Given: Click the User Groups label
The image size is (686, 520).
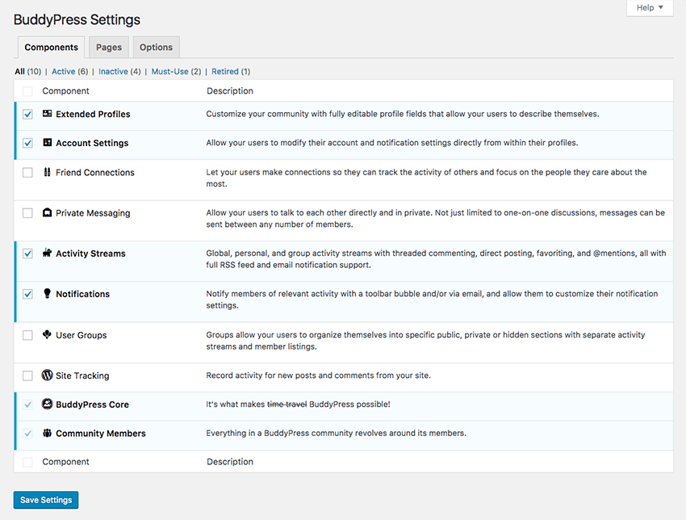Looking at the screenshot, I should (x=82, y=335).
